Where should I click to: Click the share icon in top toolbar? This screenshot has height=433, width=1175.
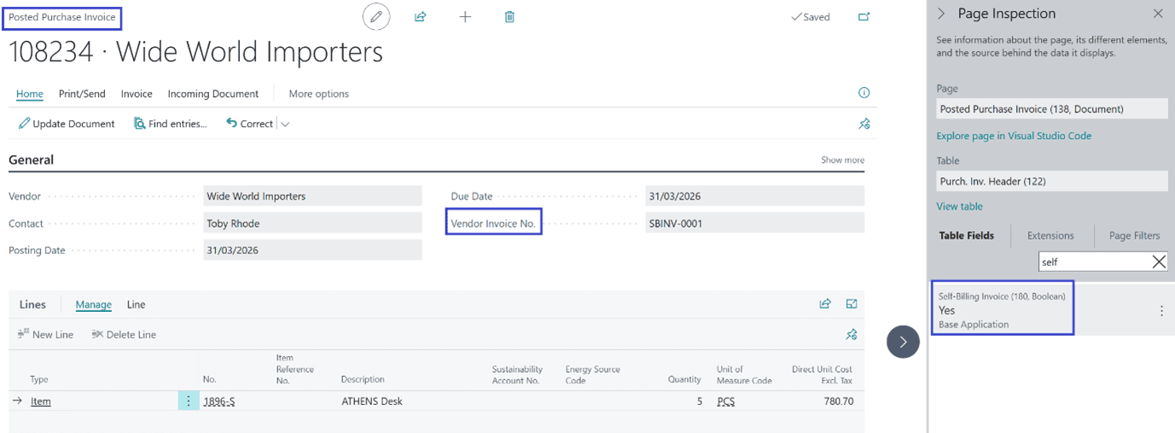click(x=421, y=17)
